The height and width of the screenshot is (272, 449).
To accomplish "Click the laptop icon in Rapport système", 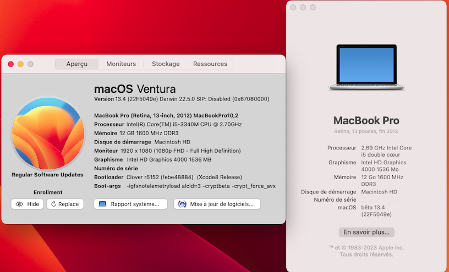I will [102, 204].
